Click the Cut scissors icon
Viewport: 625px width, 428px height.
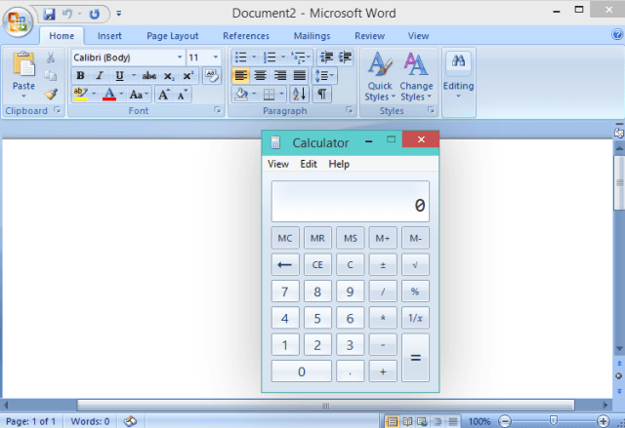pos(51,58)
